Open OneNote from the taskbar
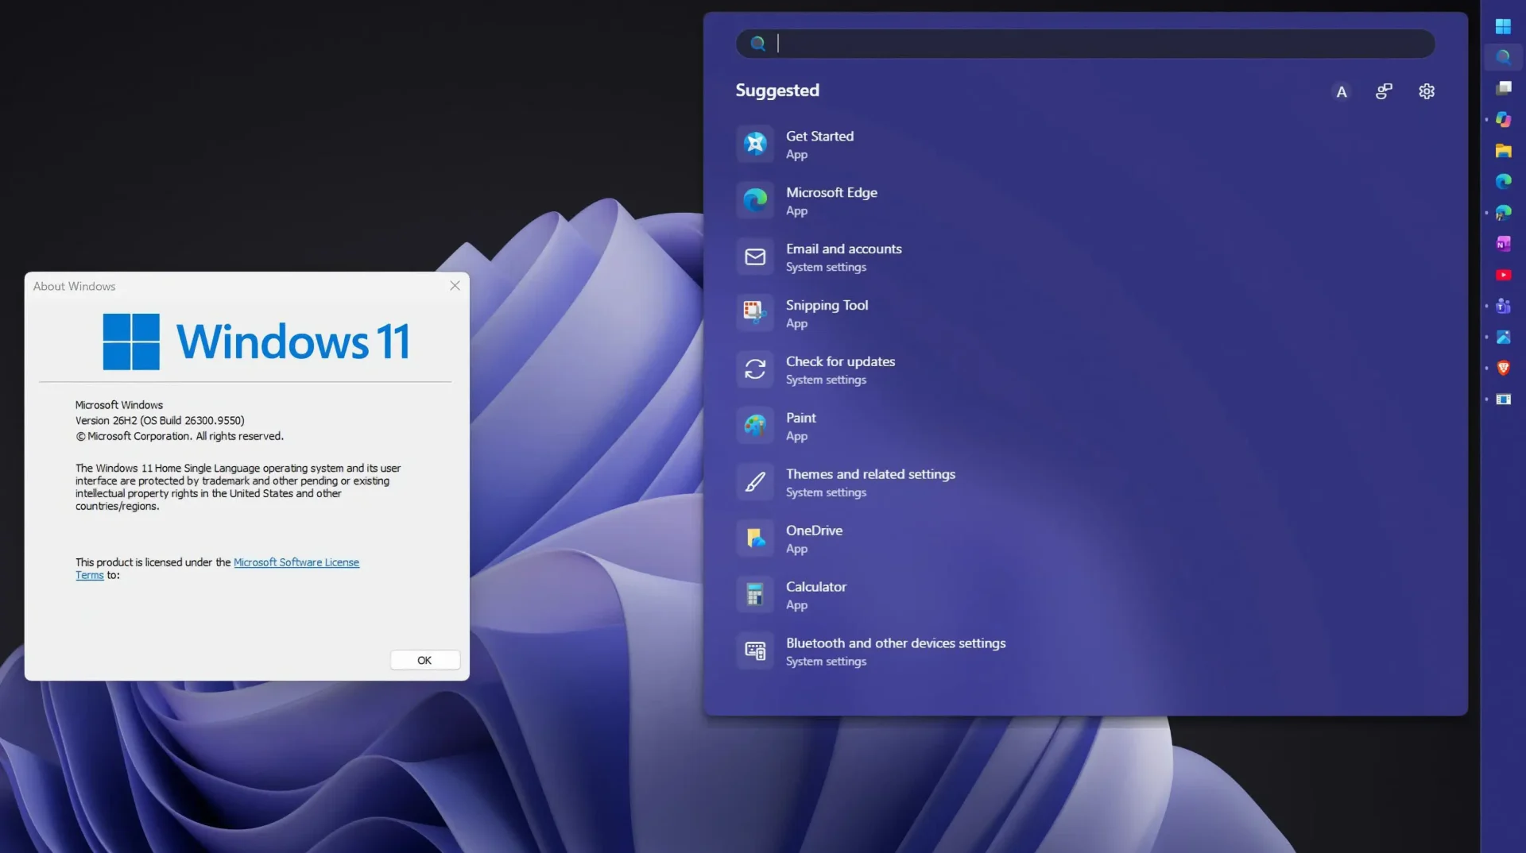Screen dimensions: 1526x853 1503,244
